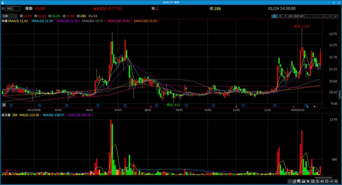The image size is (342, 185).
Task: Select the 15-minute period button
Action: (x=324, y=16)
